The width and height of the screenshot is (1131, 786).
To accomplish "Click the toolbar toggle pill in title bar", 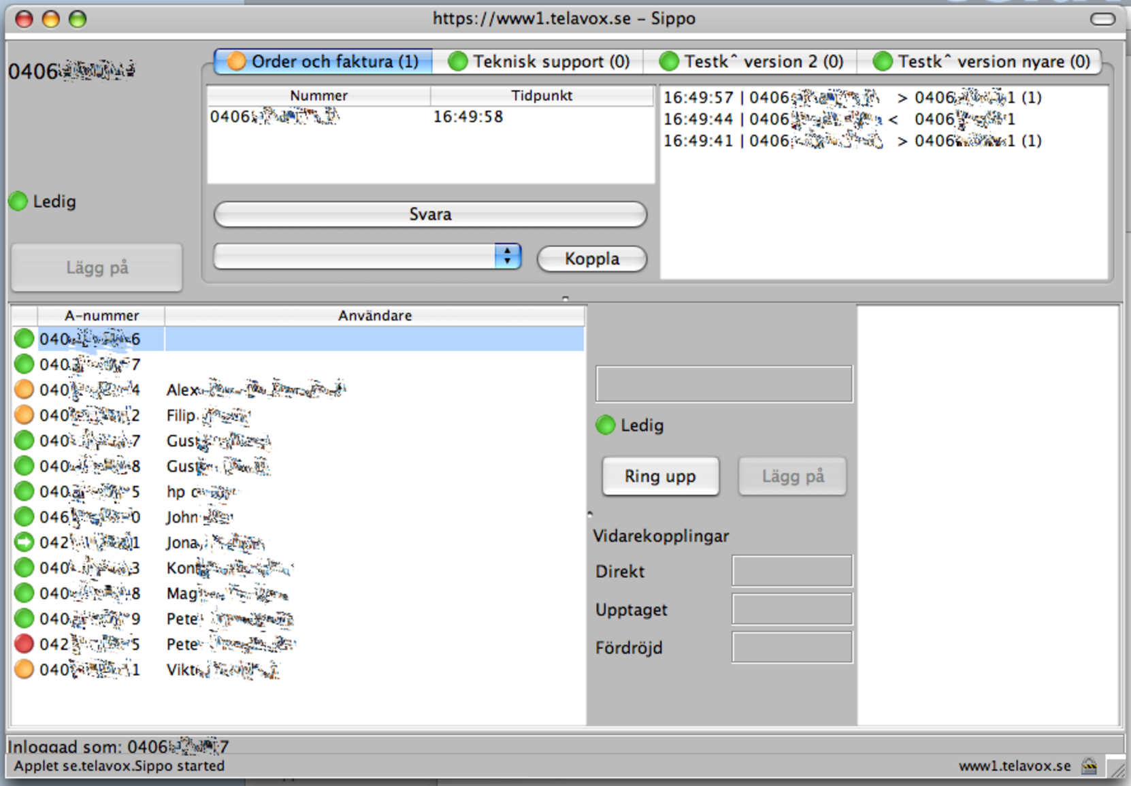I will 1102,19.
